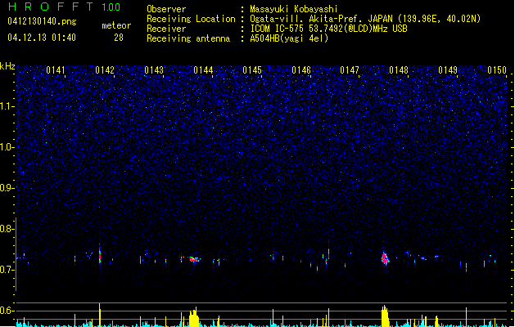Click the Receiving antenna label
Screen dimensions: 515x327
(x=188, y=38)
